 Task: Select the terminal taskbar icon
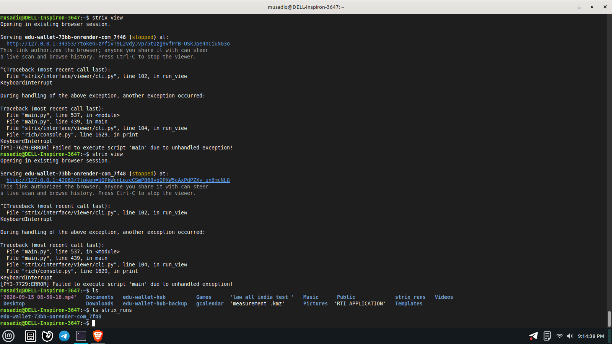point(81,336)
